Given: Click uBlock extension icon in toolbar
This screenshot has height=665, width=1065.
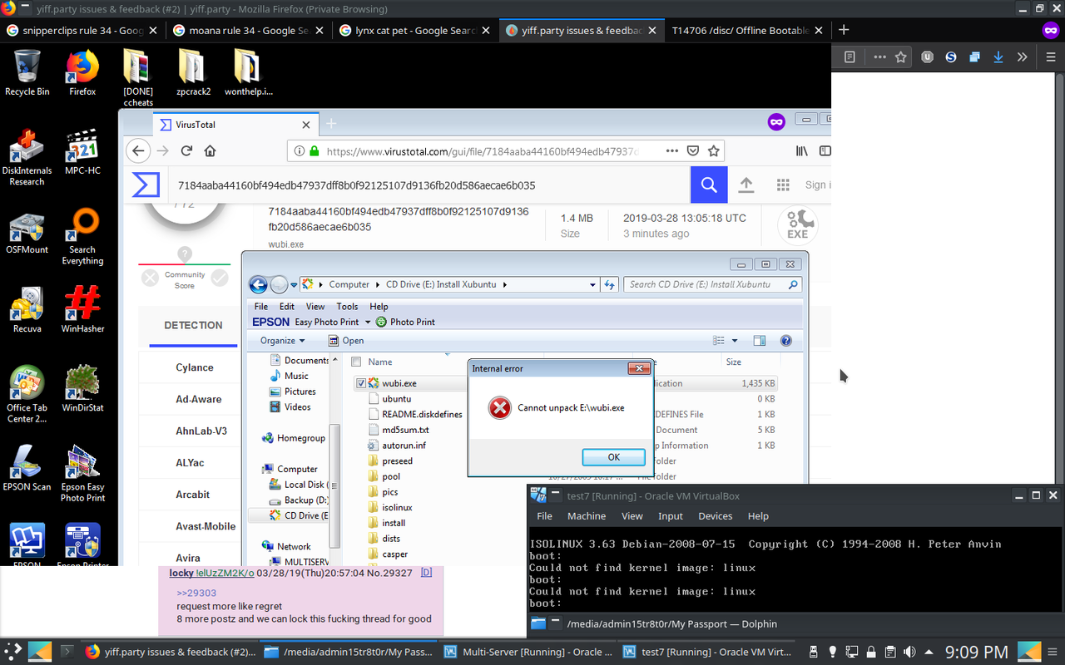Looking at the screenshot, I should tap(927, 57).
